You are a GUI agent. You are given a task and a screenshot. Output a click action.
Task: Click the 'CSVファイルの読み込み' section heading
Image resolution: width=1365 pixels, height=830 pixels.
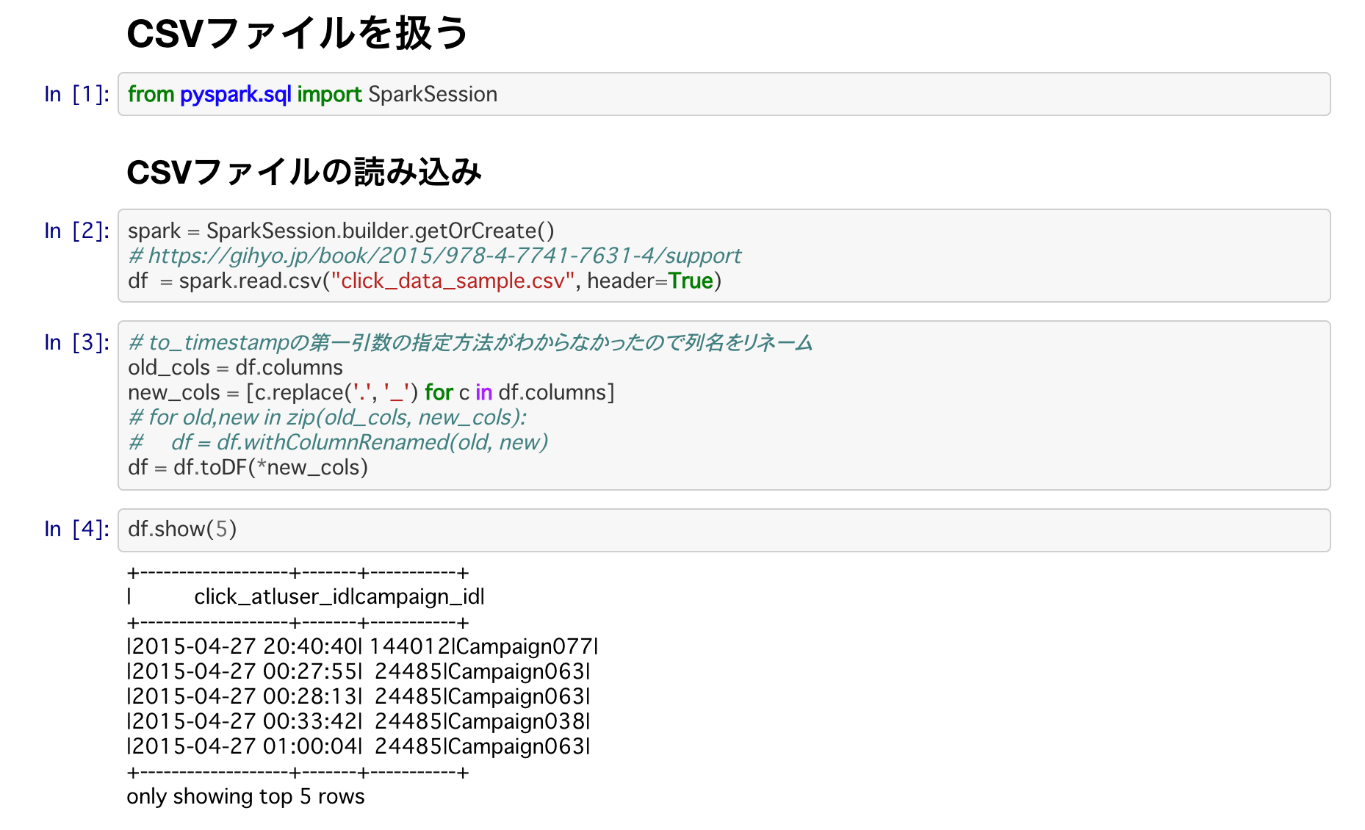coord(305,170)
